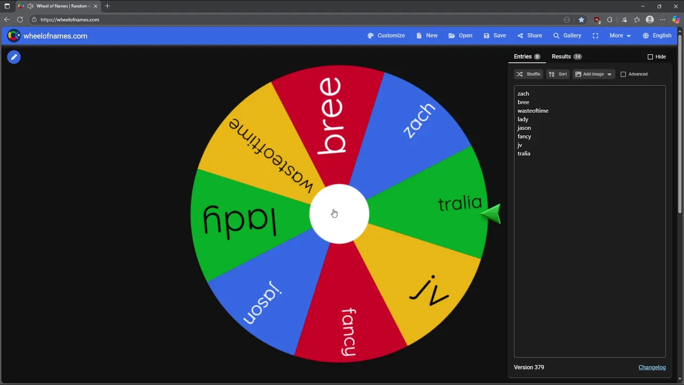Open the Gallery search

pyautogui.click(x=567, y=36)
